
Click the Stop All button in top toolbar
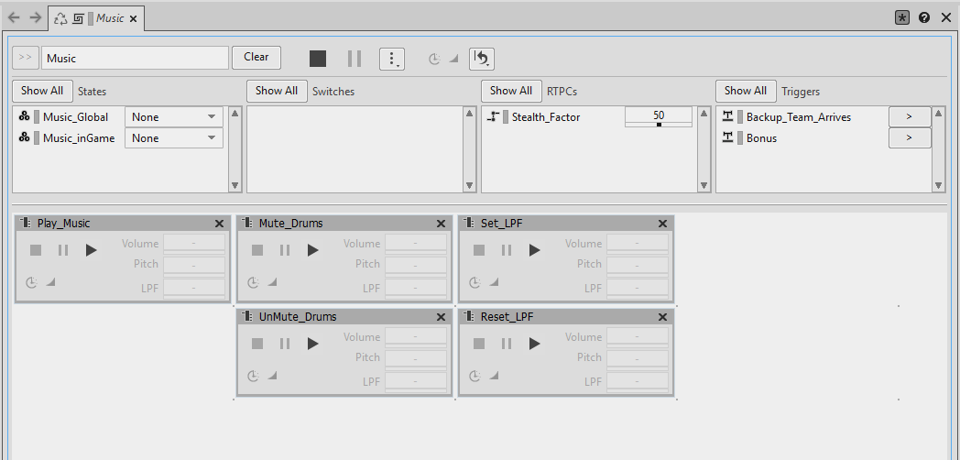pos(318,59)
